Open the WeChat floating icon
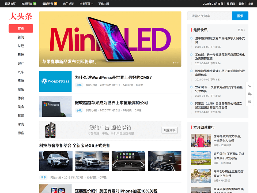Viewport: 257px width, 193px height. [x=250, y=94]
